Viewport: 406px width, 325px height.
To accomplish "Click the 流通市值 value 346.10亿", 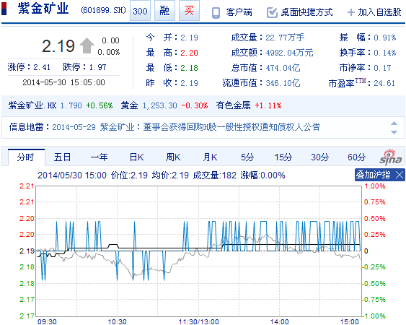I will tap(283, 83).
